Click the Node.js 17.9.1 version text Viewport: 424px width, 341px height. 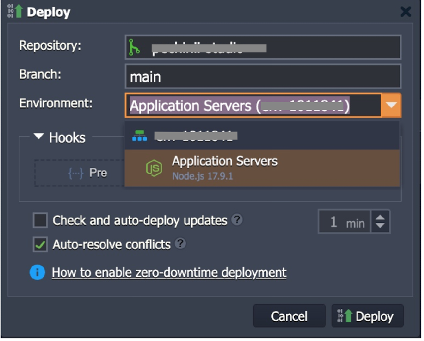(x=204, y=177)
